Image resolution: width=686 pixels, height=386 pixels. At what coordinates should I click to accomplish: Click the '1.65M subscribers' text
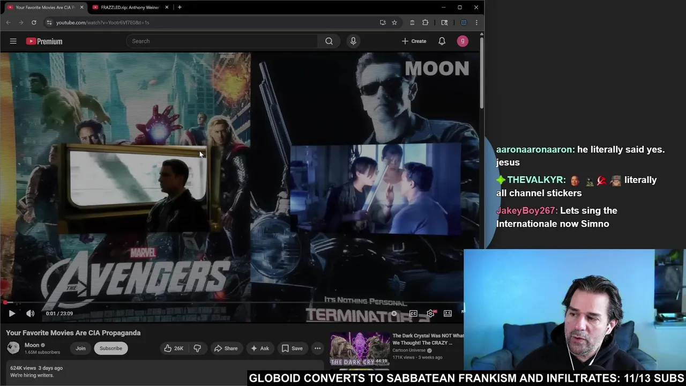click(42, 352)
